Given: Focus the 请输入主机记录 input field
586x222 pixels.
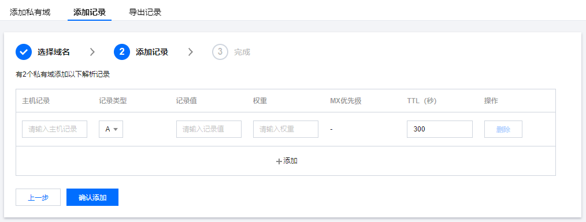Looking at the screenshot, I should pyautogui.click(x=54, y=129).
